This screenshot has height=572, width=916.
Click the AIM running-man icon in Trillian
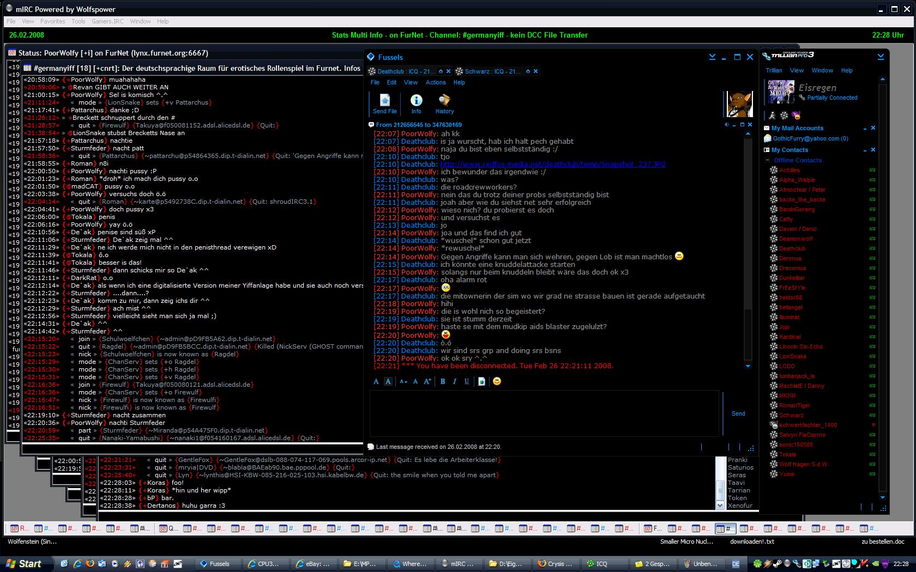(772, 115)
